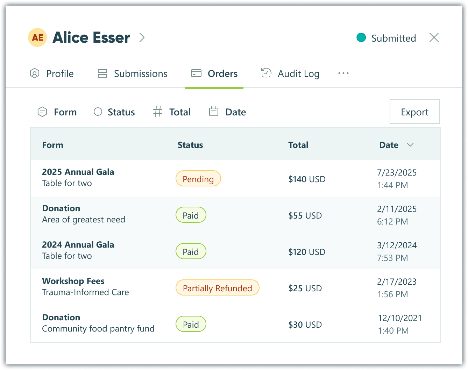The width and height of the screenshot is (468, 370).
Task: Click the AE avatar badge
Action: coord(37,37)
